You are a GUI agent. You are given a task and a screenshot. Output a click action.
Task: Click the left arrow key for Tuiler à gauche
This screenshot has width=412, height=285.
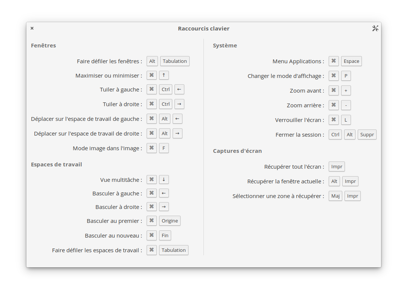(179, 90)
